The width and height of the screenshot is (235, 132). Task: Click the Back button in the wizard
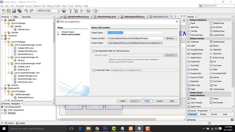[x=122, y=101]
